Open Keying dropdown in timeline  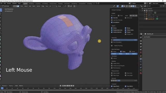point(11,86)
